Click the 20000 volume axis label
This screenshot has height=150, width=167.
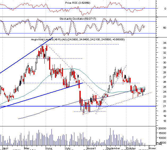[x=162, y=128]
